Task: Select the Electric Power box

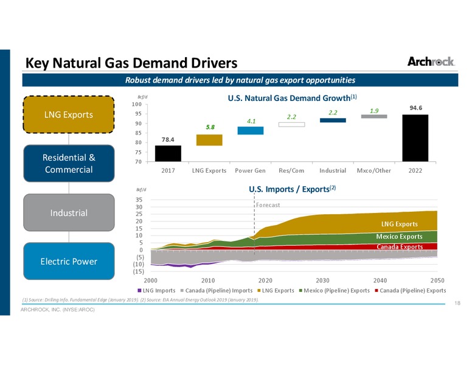Action: pos(69,261)
